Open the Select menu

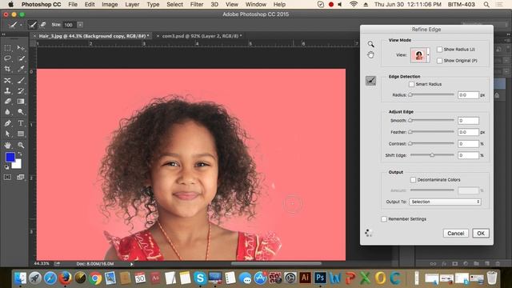click(174, 4)
